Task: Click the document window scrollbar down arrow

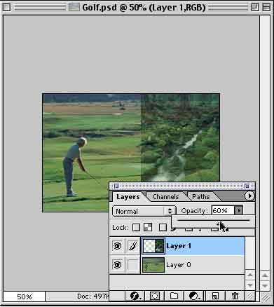Action: (265, 285)
